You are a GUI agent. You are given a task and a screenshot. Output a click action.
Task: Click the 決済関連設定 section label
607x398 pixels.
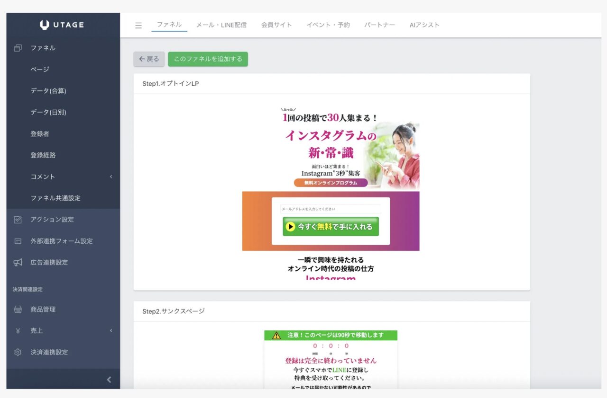(x=28, y=289)
